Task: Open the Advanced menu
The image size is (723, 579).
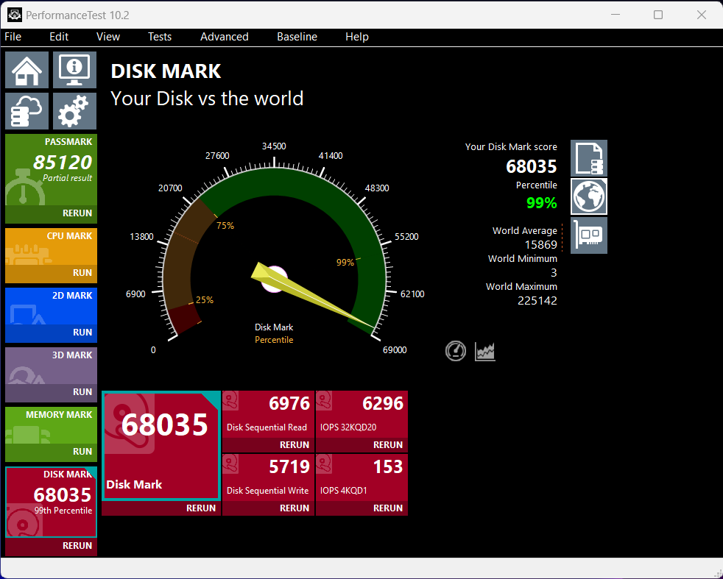Action: [x=224, y=37]
